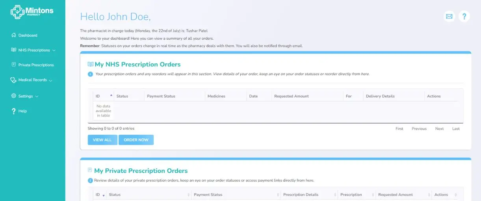
Task: Expand the NHS Prescriptions submenu chevron
Action: (54, 50)
